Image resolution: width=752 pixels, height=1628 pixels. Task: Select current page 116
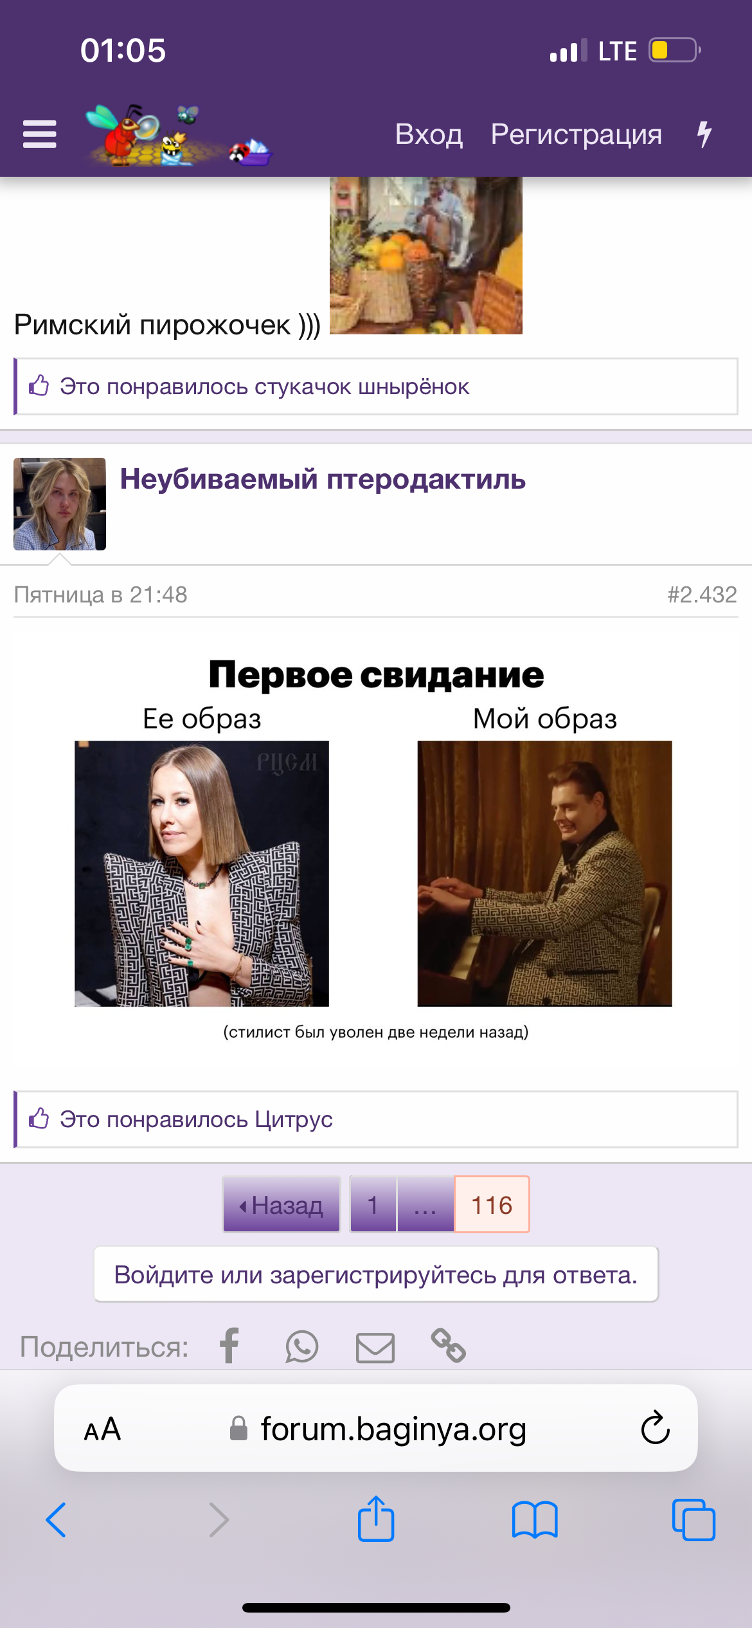(x=492, y=1204)
